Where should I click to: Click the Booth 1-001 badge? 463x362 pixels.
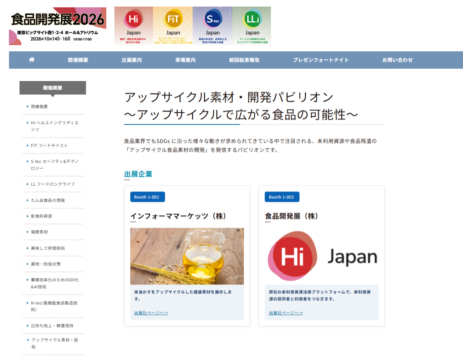[147, 197]
